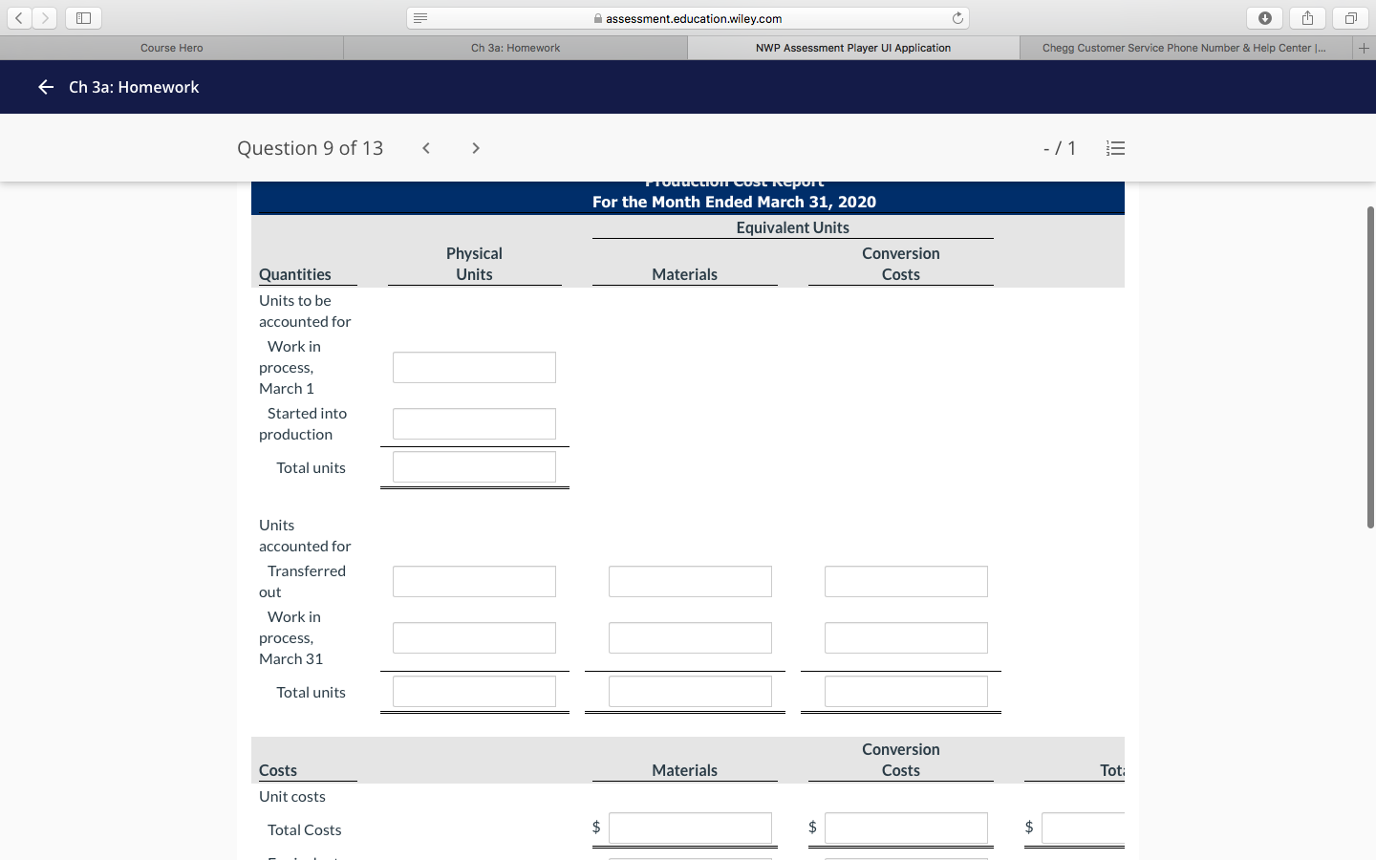This screenshot has width=1376, height=860.
Task: Show Safari downloads
Action: 1264,17
